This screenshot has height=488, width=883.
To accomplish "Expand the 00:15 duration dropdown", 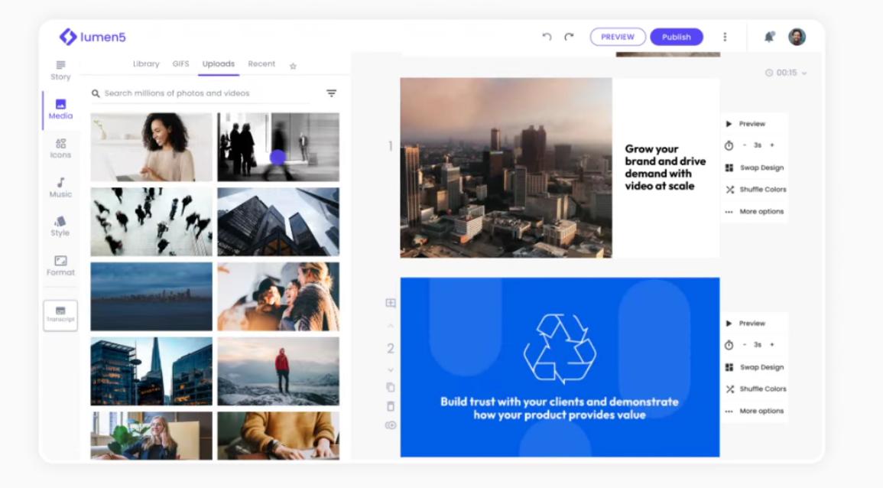I will coord(786,73).
